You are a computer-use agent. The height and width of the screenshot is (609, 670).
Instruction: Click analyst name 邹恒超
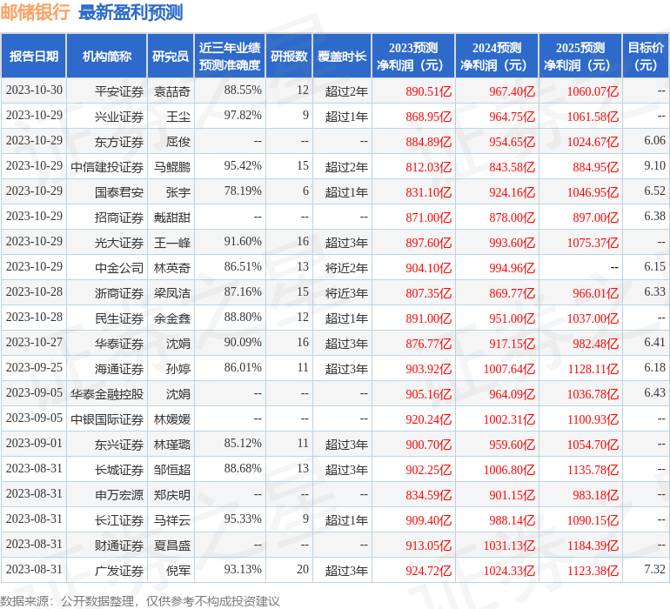pos(171,470)
